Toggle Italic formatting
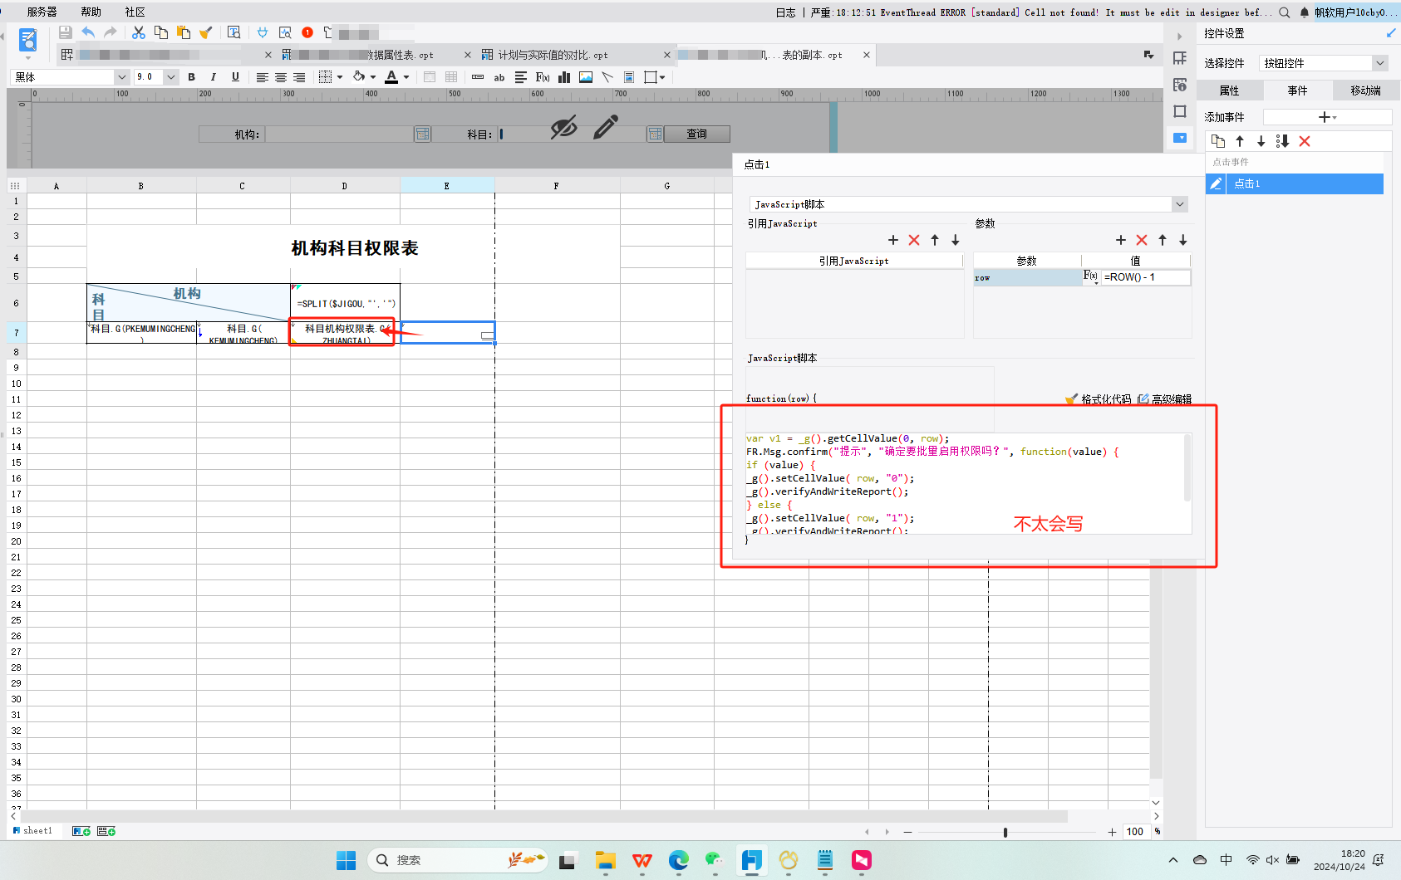Screen dimensions: 1401x880 (x=214, y=77)
